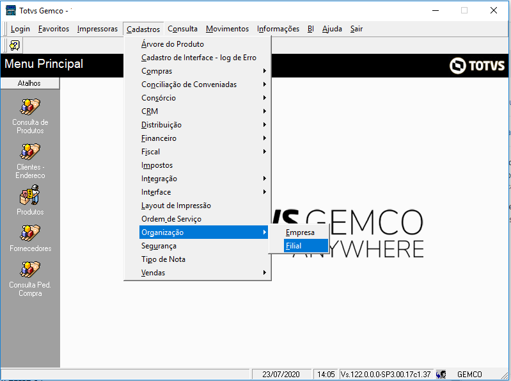Click the time 14:05 in status bar
Image resolution: width=511 pixels, height=381 pixels.
click(x=326, y=374)
